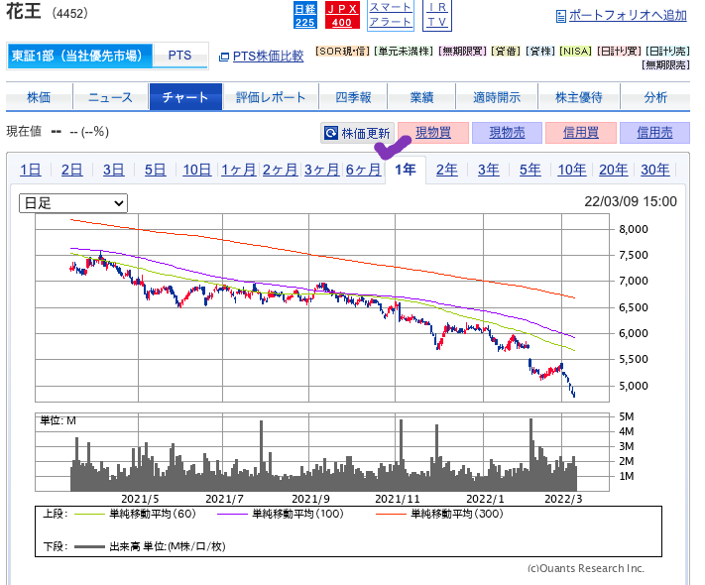705x585 pixels.
Task: Show the 5年 chart period
Action: click(x=530, y=170)
